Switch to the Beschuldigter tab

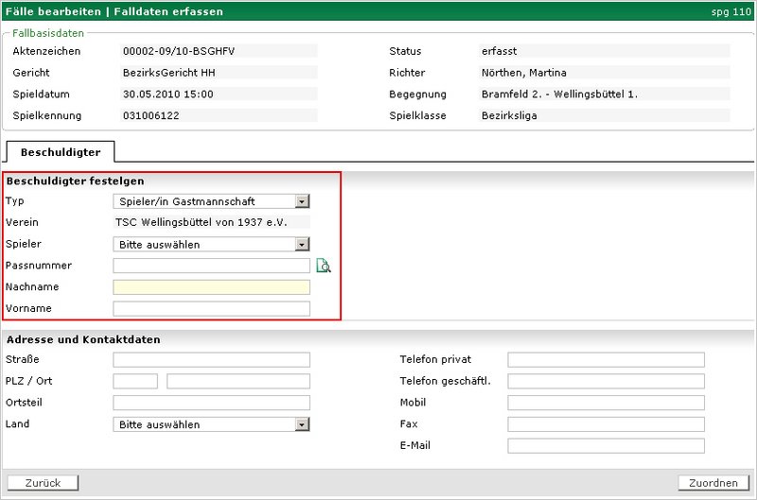[x=61, y=151]
